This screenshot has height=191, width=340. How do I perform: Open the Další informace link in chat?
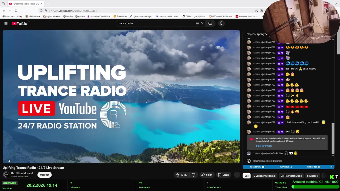point(264,146)
